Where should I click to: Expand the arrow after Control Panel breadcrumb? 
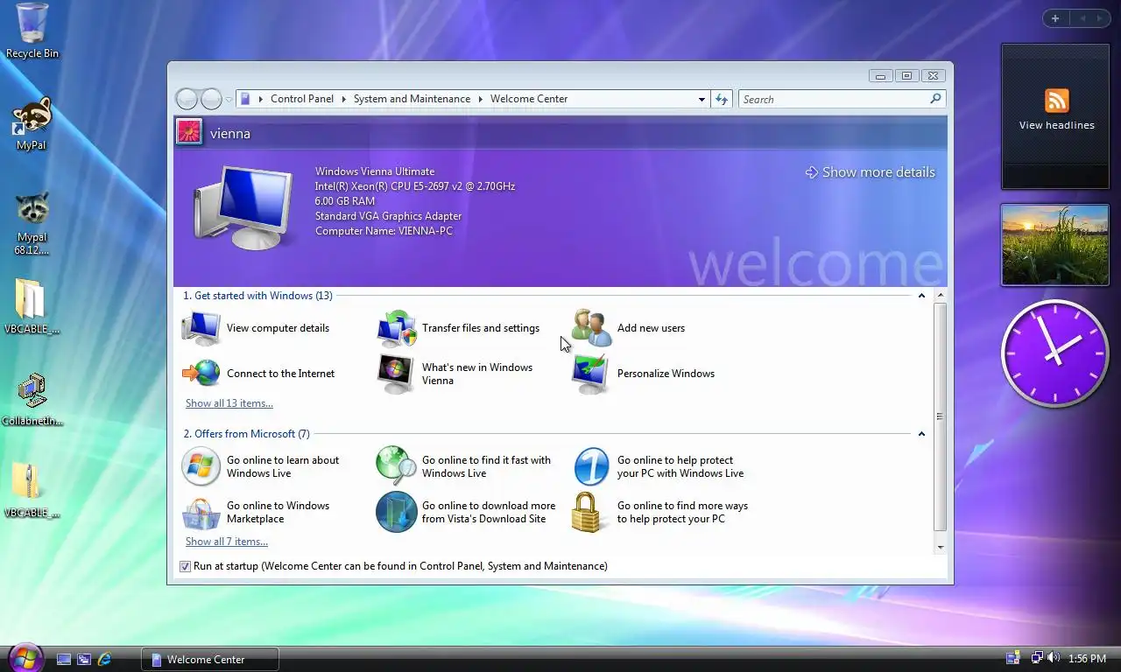(x=343, y=99)
